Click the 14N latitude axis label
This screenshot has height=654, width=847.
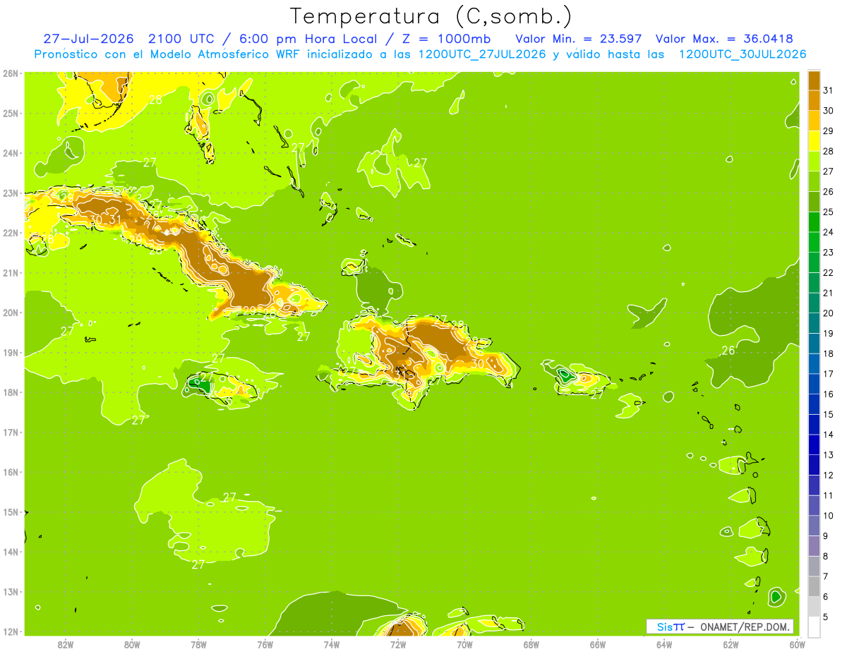10,552
